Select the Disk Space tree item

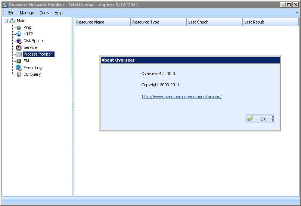pyautogui.click(x=33, y=41)
